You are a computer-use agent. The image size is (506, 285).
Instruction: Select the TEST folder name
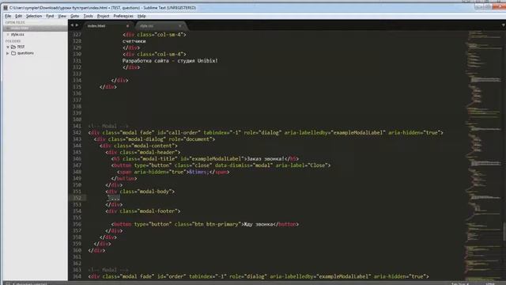pyautogui.click(x=21, y=47)
